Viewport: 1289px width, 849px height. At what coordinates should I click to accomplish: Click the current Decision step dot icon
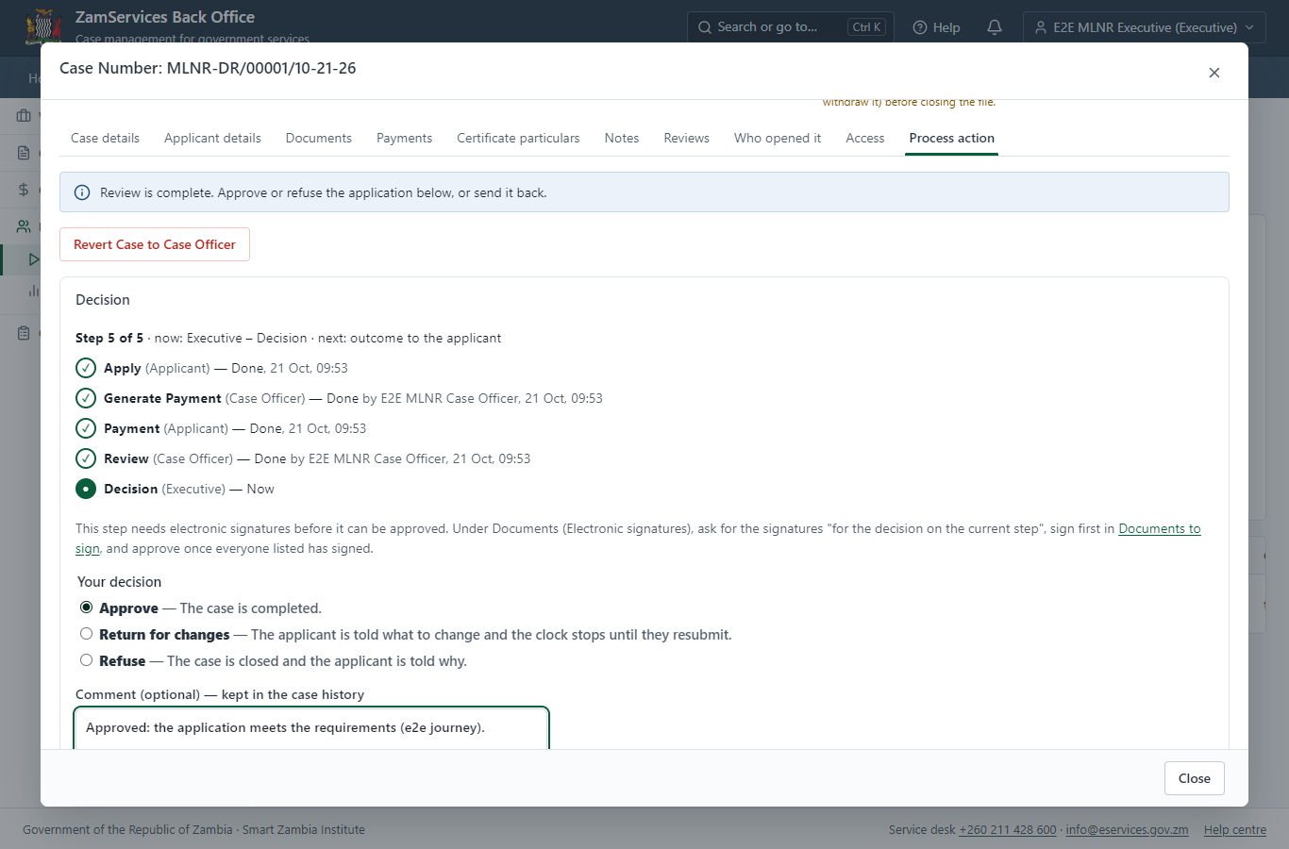tap(86, 489)
